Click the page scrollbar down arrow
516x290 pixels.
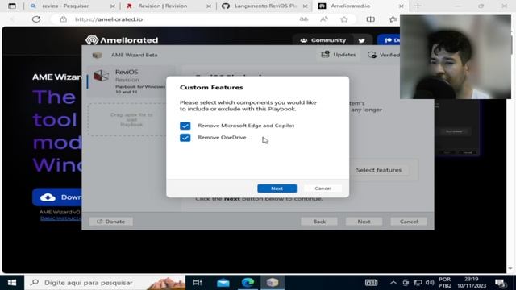[x=510, y=268]
